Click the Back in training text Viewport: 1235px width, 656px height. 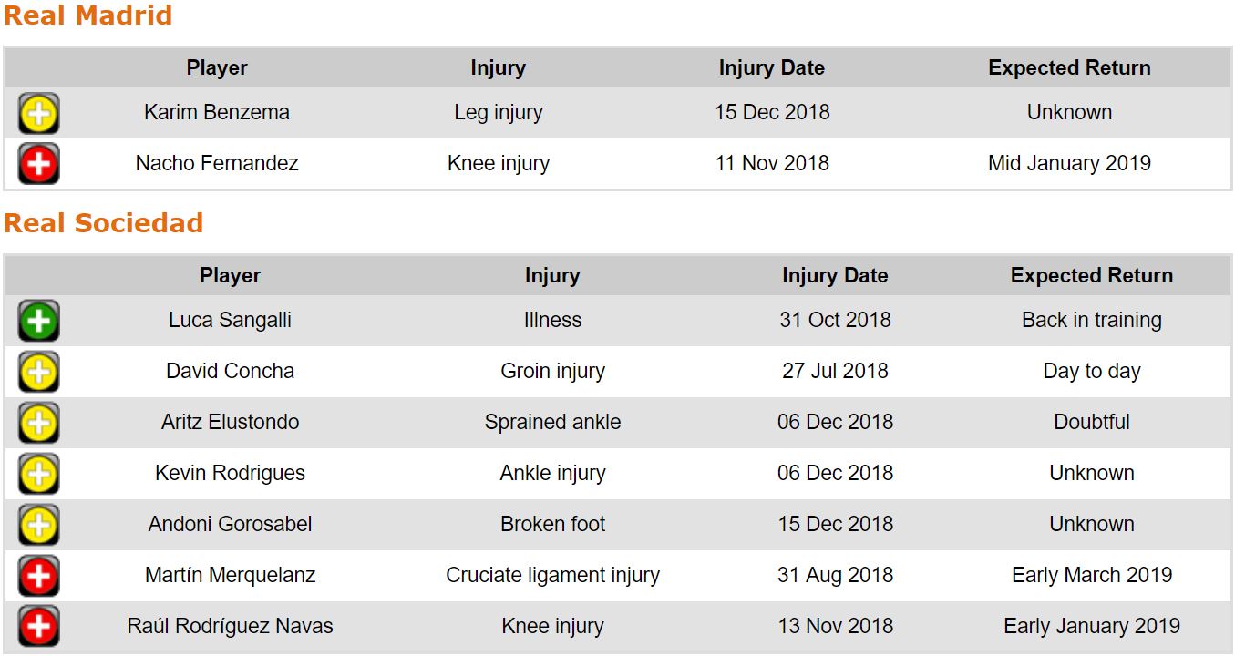click(1091, 321)
